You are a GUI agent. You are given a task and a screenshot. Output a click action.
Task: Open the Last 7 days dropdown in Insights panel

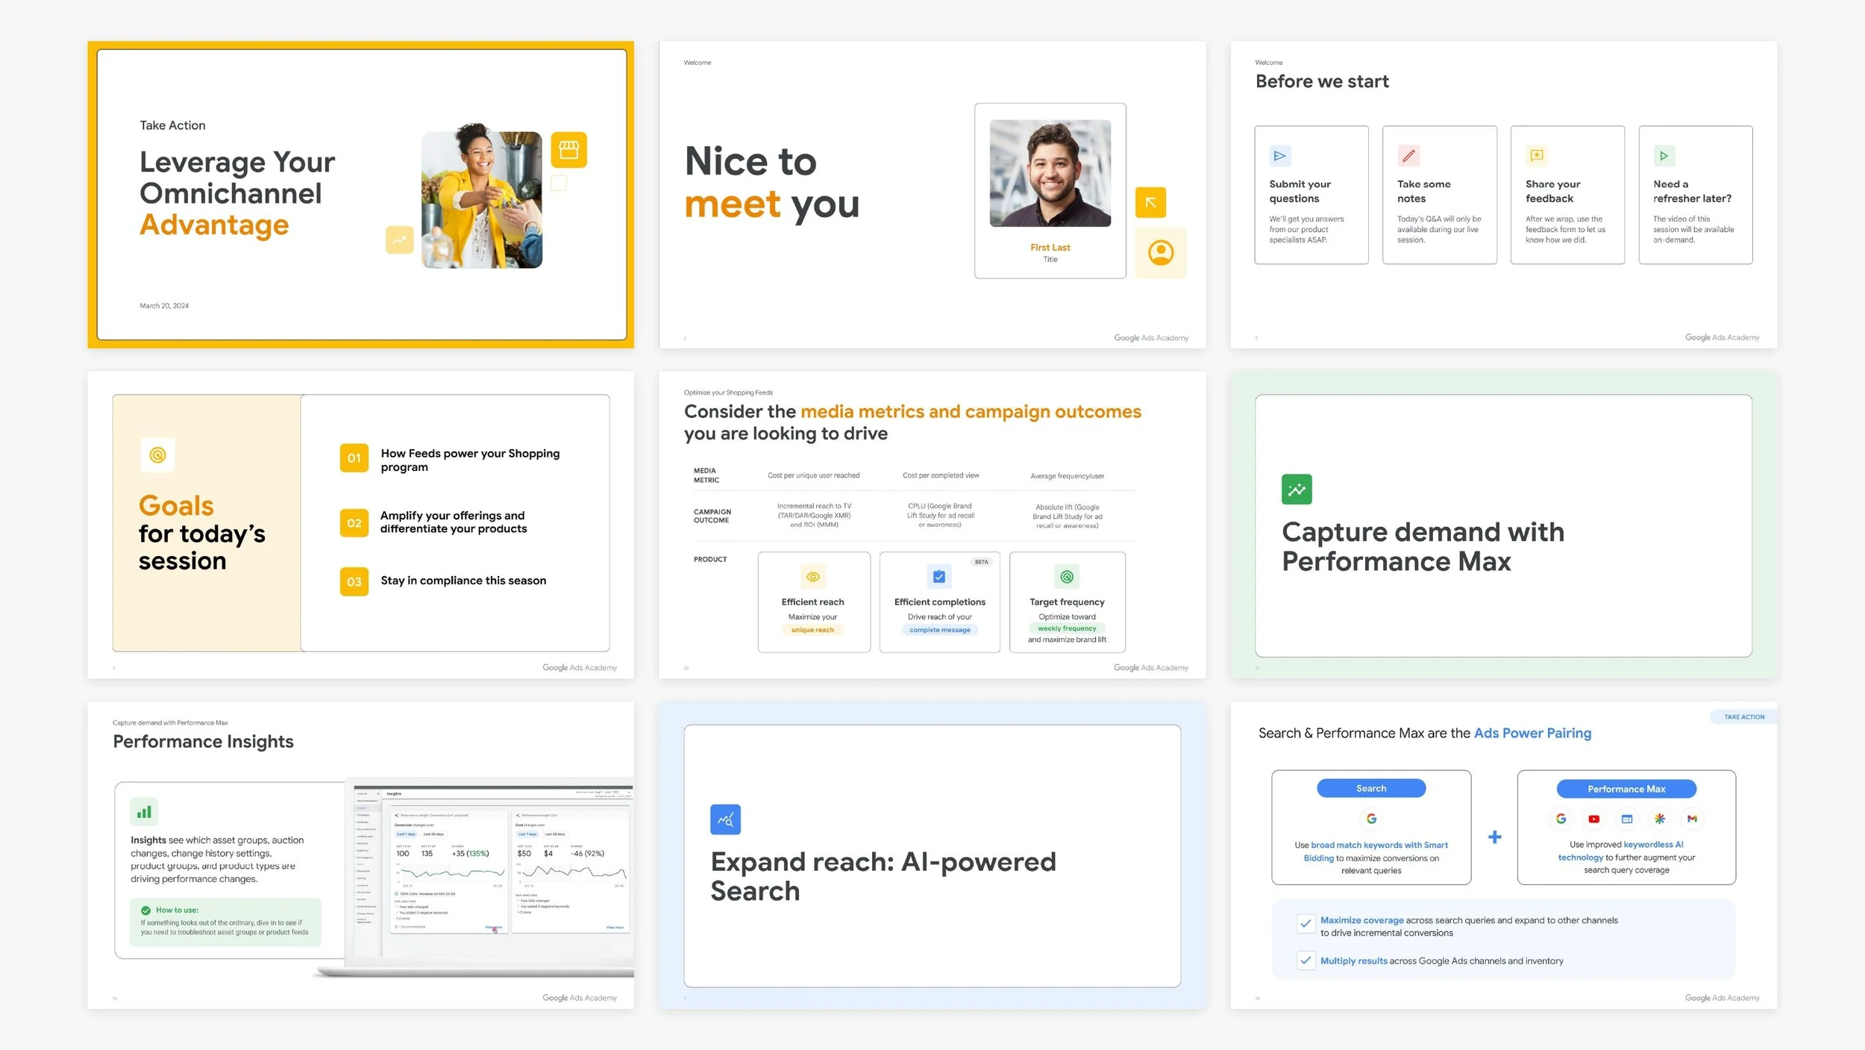(x=407, y=834)
